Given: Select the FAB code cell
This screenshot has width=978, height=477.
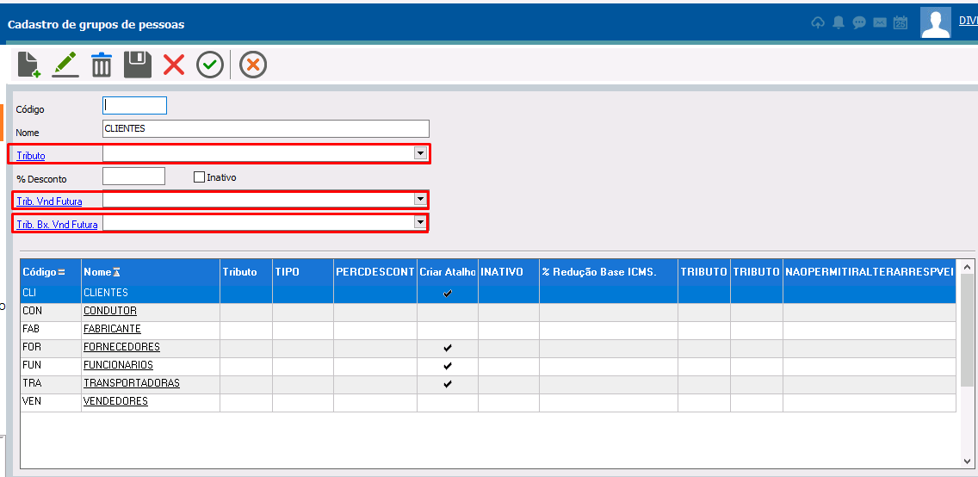Looking at the screenshot, I should click(x=51, y=329).
